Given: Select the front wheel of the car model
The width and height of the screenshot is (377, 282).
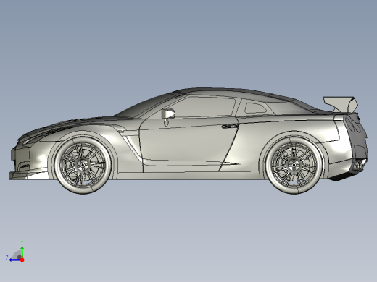Looking at the screenshot, I should [83, 165].
